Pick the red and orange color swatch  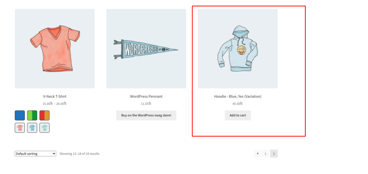tap(45, 116)
